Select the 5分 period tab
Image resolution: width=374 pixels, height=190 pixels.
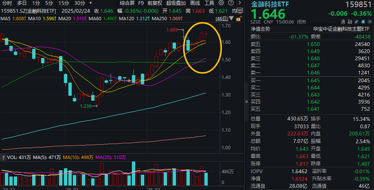pos(49,3)
